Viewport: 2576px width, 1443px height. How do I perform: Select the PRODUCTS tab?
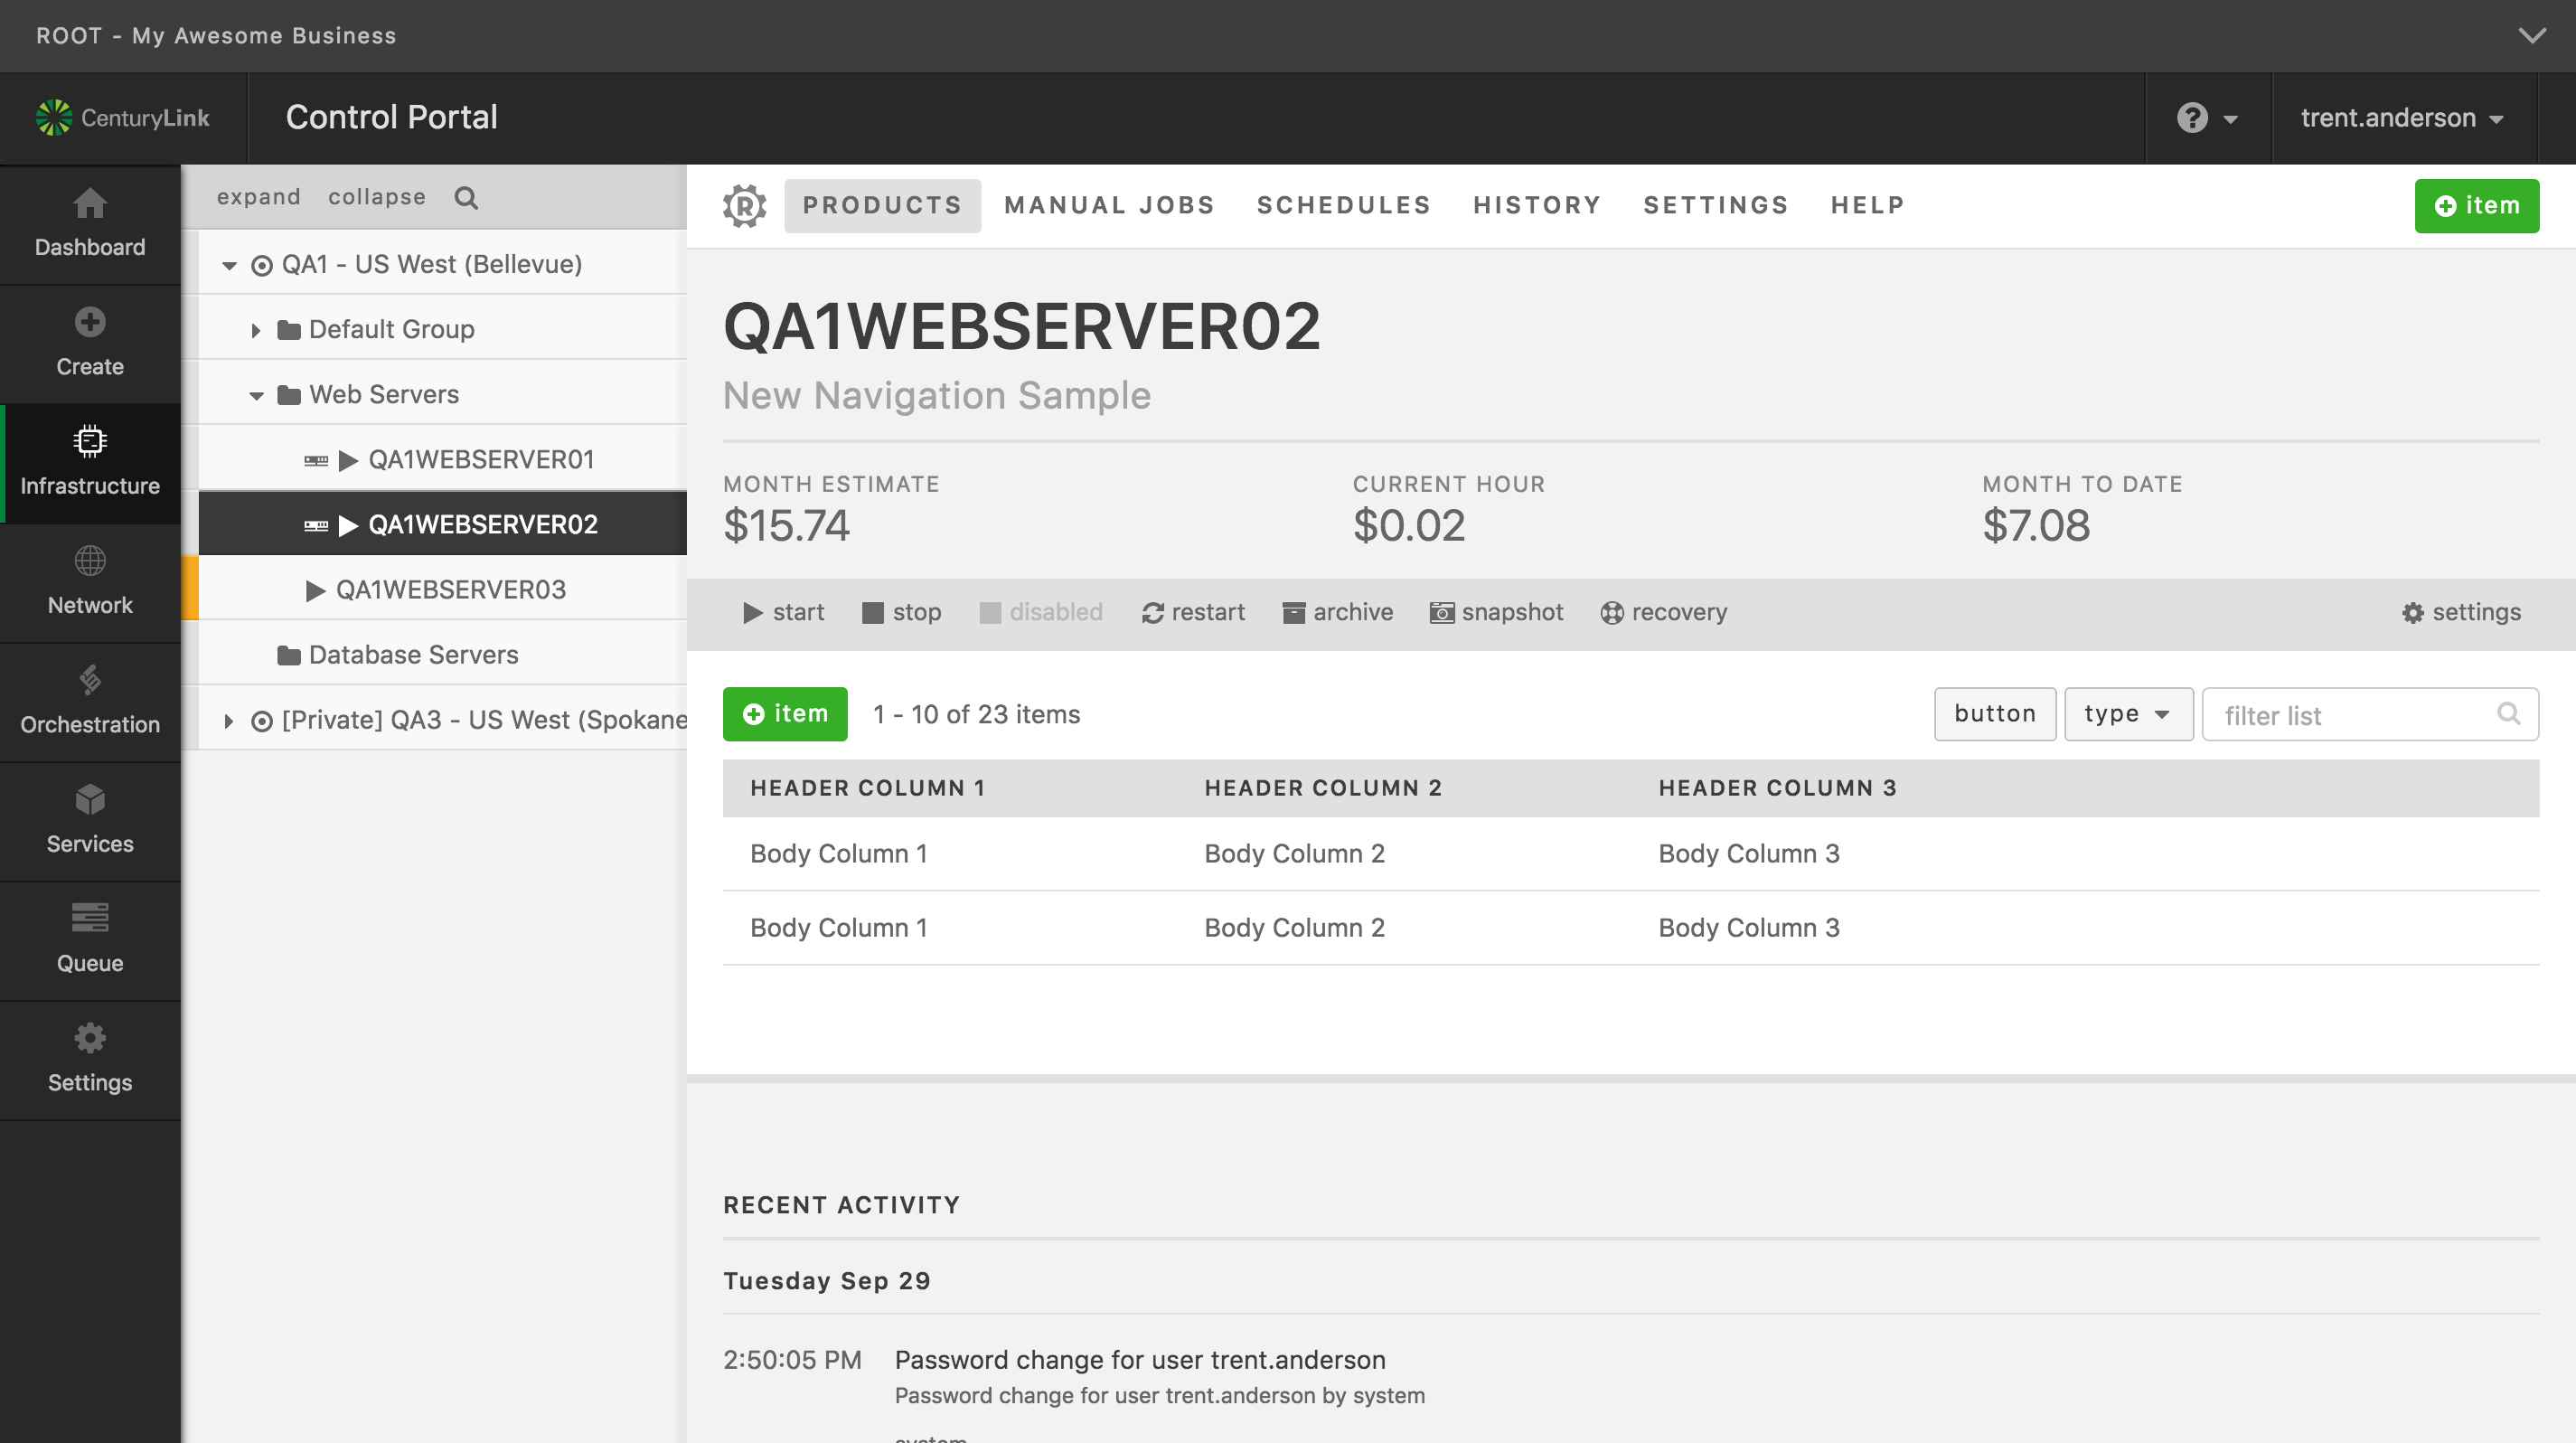pyautogui.click(x=885, y=203)
